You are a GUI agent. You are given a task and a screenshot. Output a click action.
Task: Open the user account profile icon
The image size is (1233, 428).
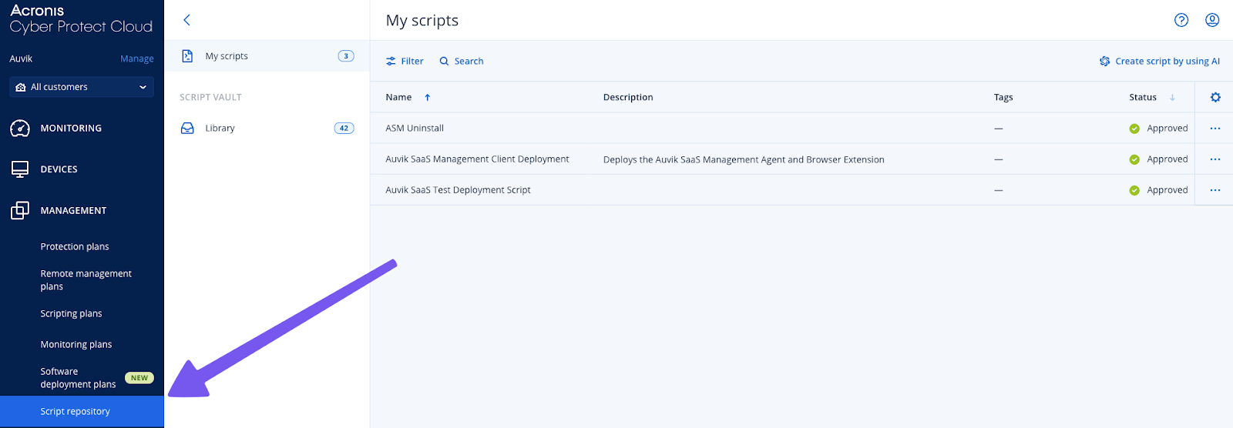1212,20
